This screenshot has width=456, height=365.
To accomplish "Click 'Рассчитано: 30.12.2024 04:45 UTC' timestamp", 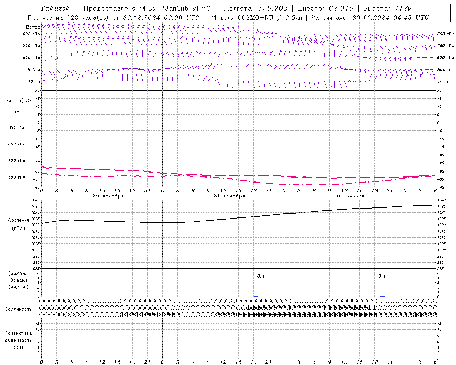I will click(x=370, y=17).
